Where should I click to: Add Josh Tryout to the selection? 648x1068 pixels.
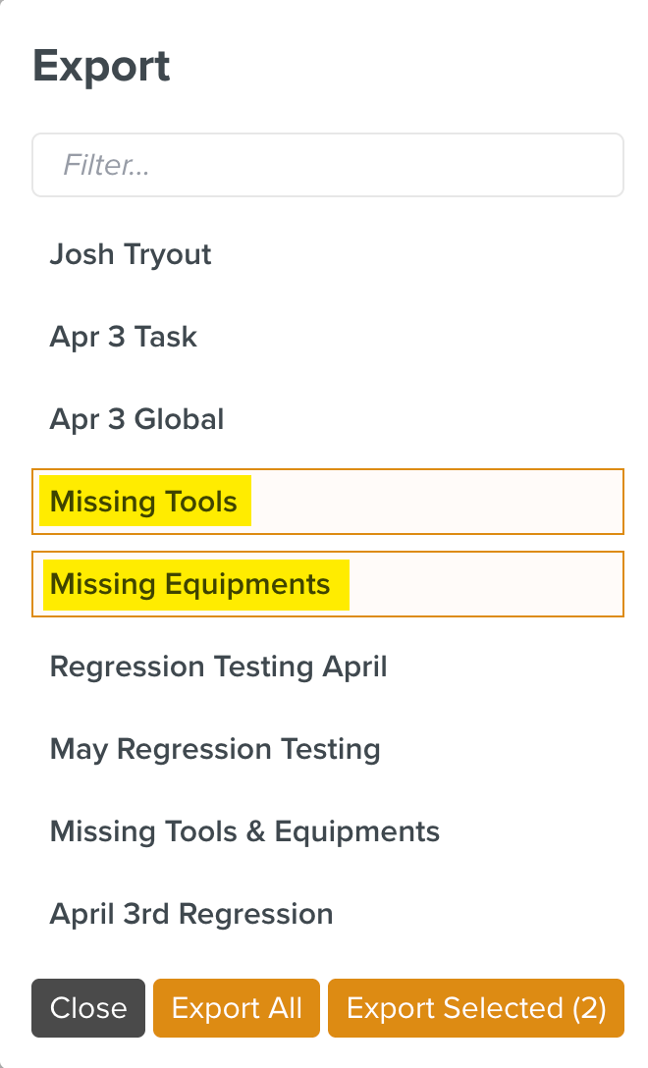click(131, 255)
